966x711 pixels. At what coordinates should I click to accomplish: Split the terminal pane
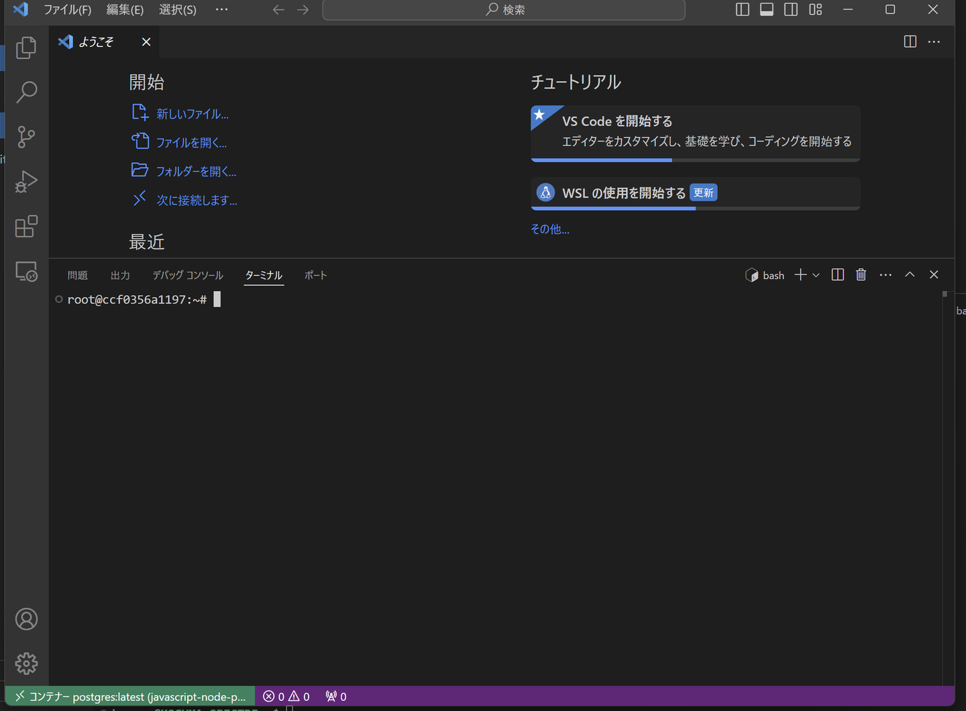click(838, 275)
